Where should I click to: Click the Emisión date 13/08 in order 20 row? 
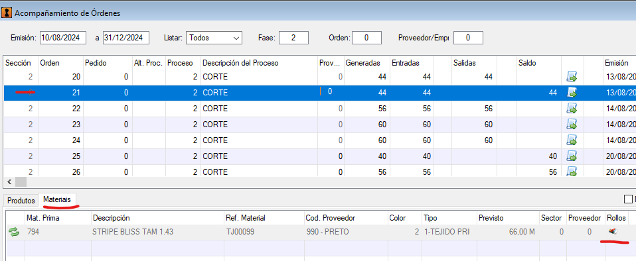pos(620,77)
